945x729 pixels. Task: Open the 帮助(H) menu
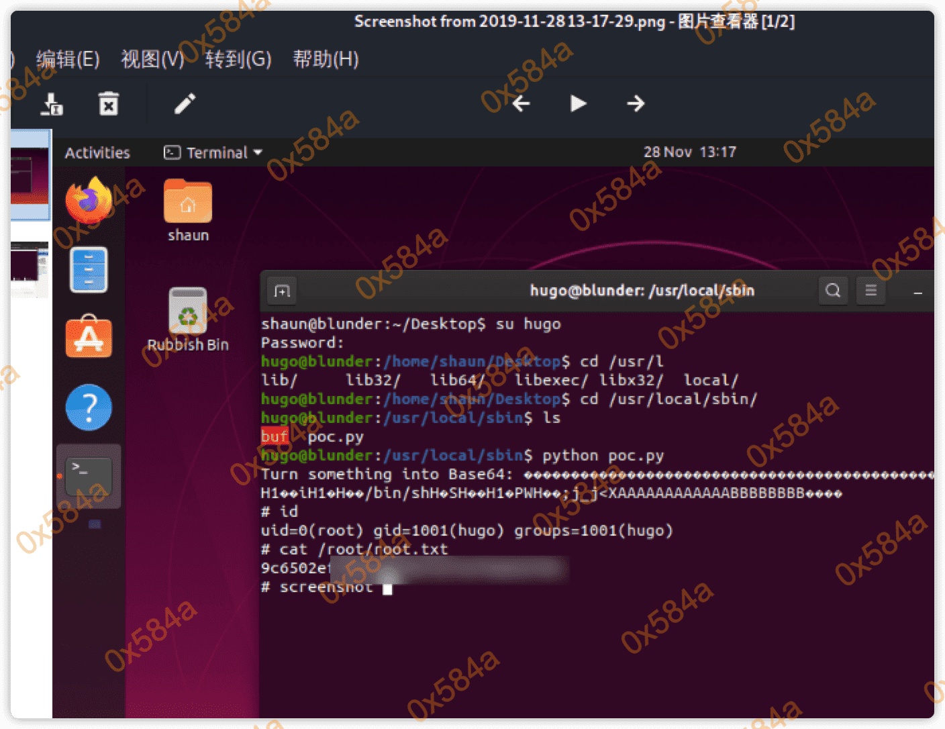coord(326,59)
